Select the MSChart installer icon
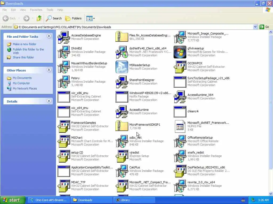Viewport: 273px width, 204px height. tap(64, 141)
